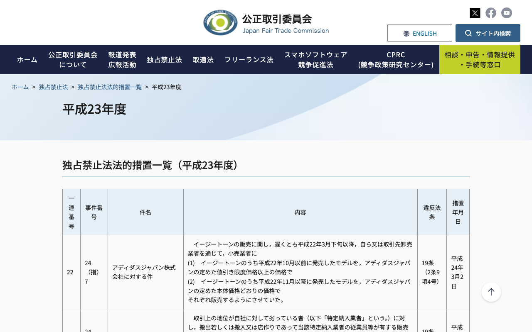Screen dimensions: 532x332
Task: Open 相談・申告・情報提供・手続等窓口
Action: 480,59
